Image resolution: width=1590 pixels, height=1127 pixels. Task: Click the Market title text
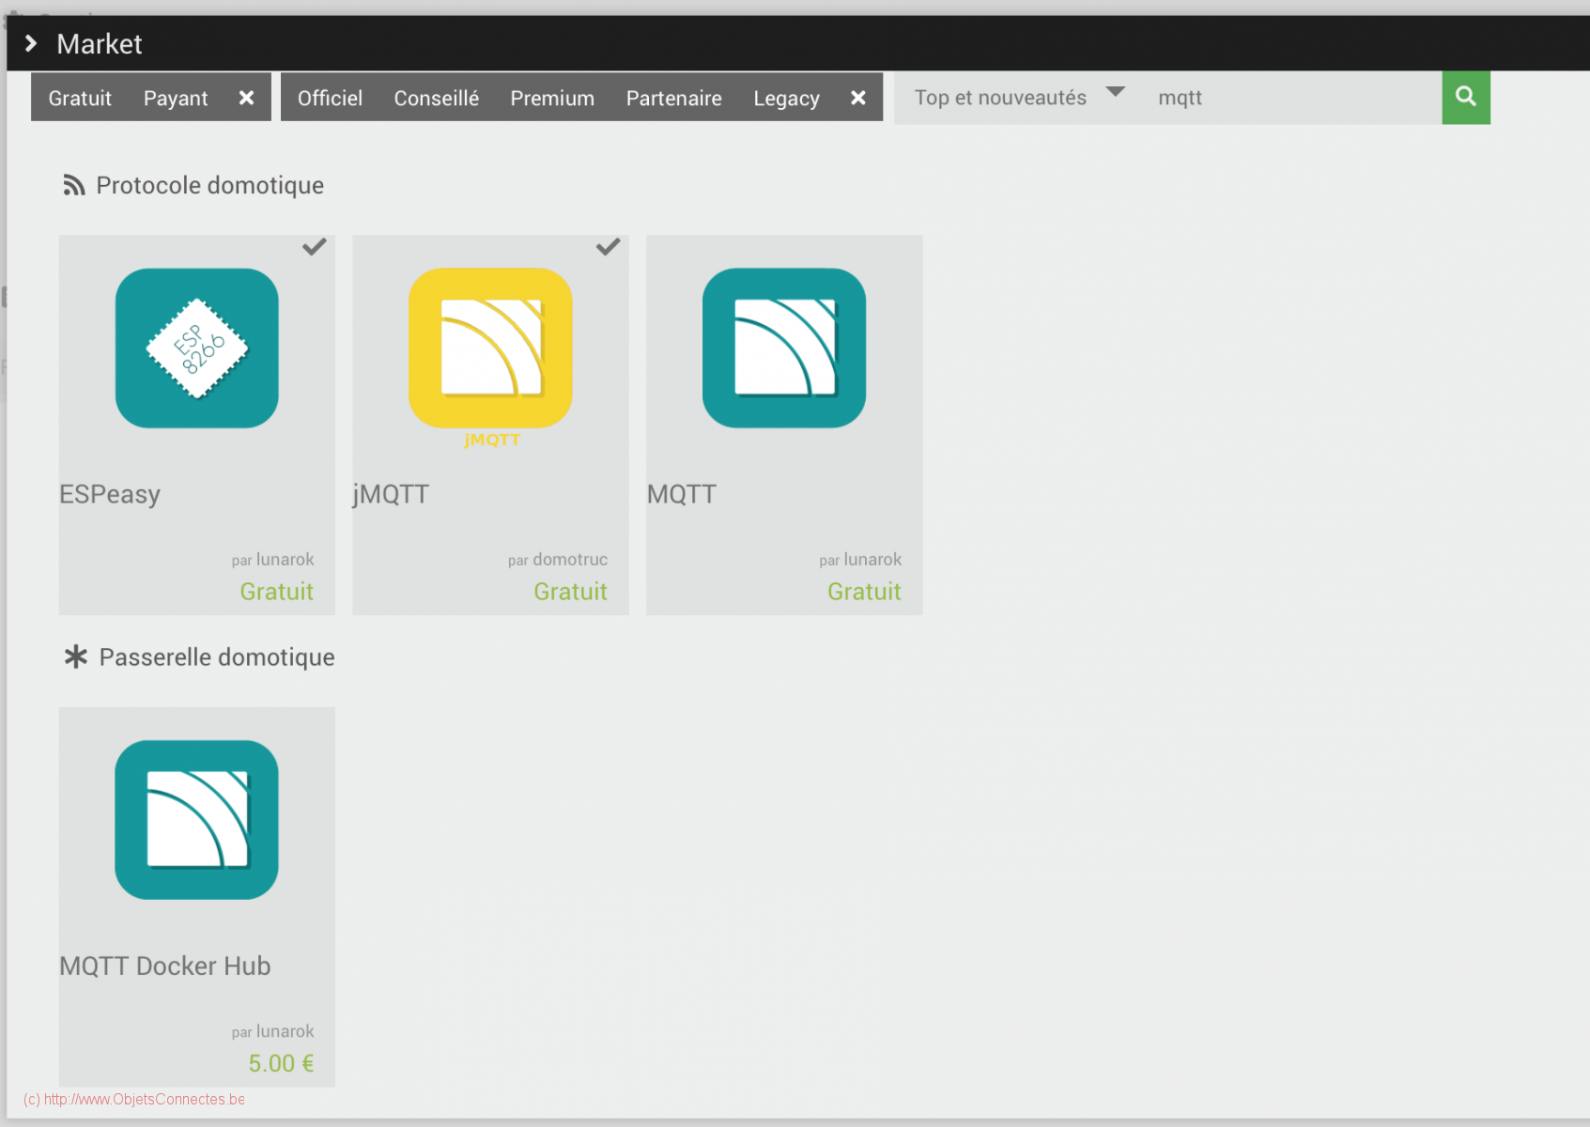[100, 44]
